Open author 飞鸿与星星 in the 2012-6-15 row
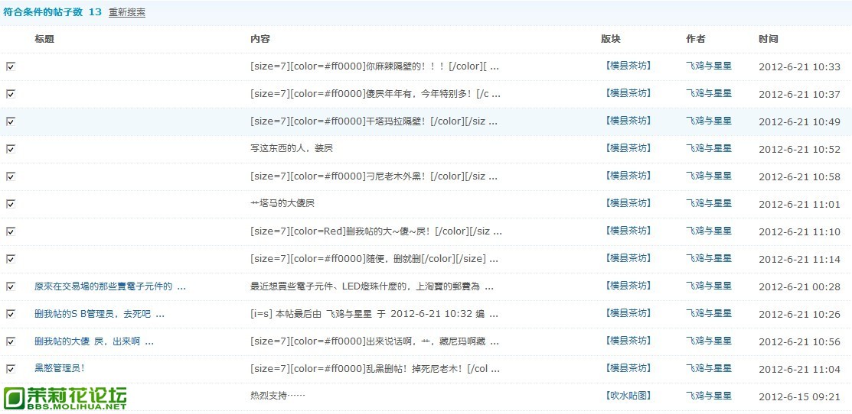This screenshot has width=852, height=414. tap(709, 396)
